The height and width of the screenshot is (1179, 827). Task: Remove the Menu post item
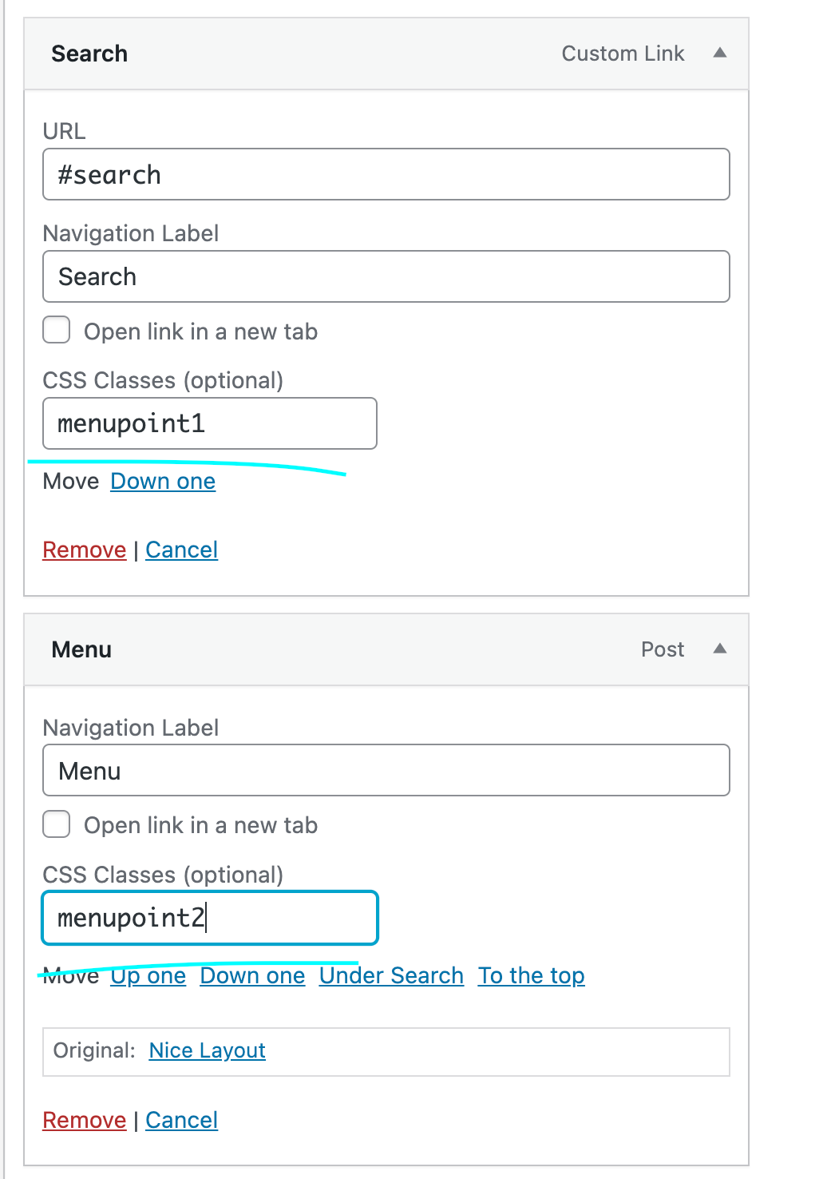coord(84,1120)
